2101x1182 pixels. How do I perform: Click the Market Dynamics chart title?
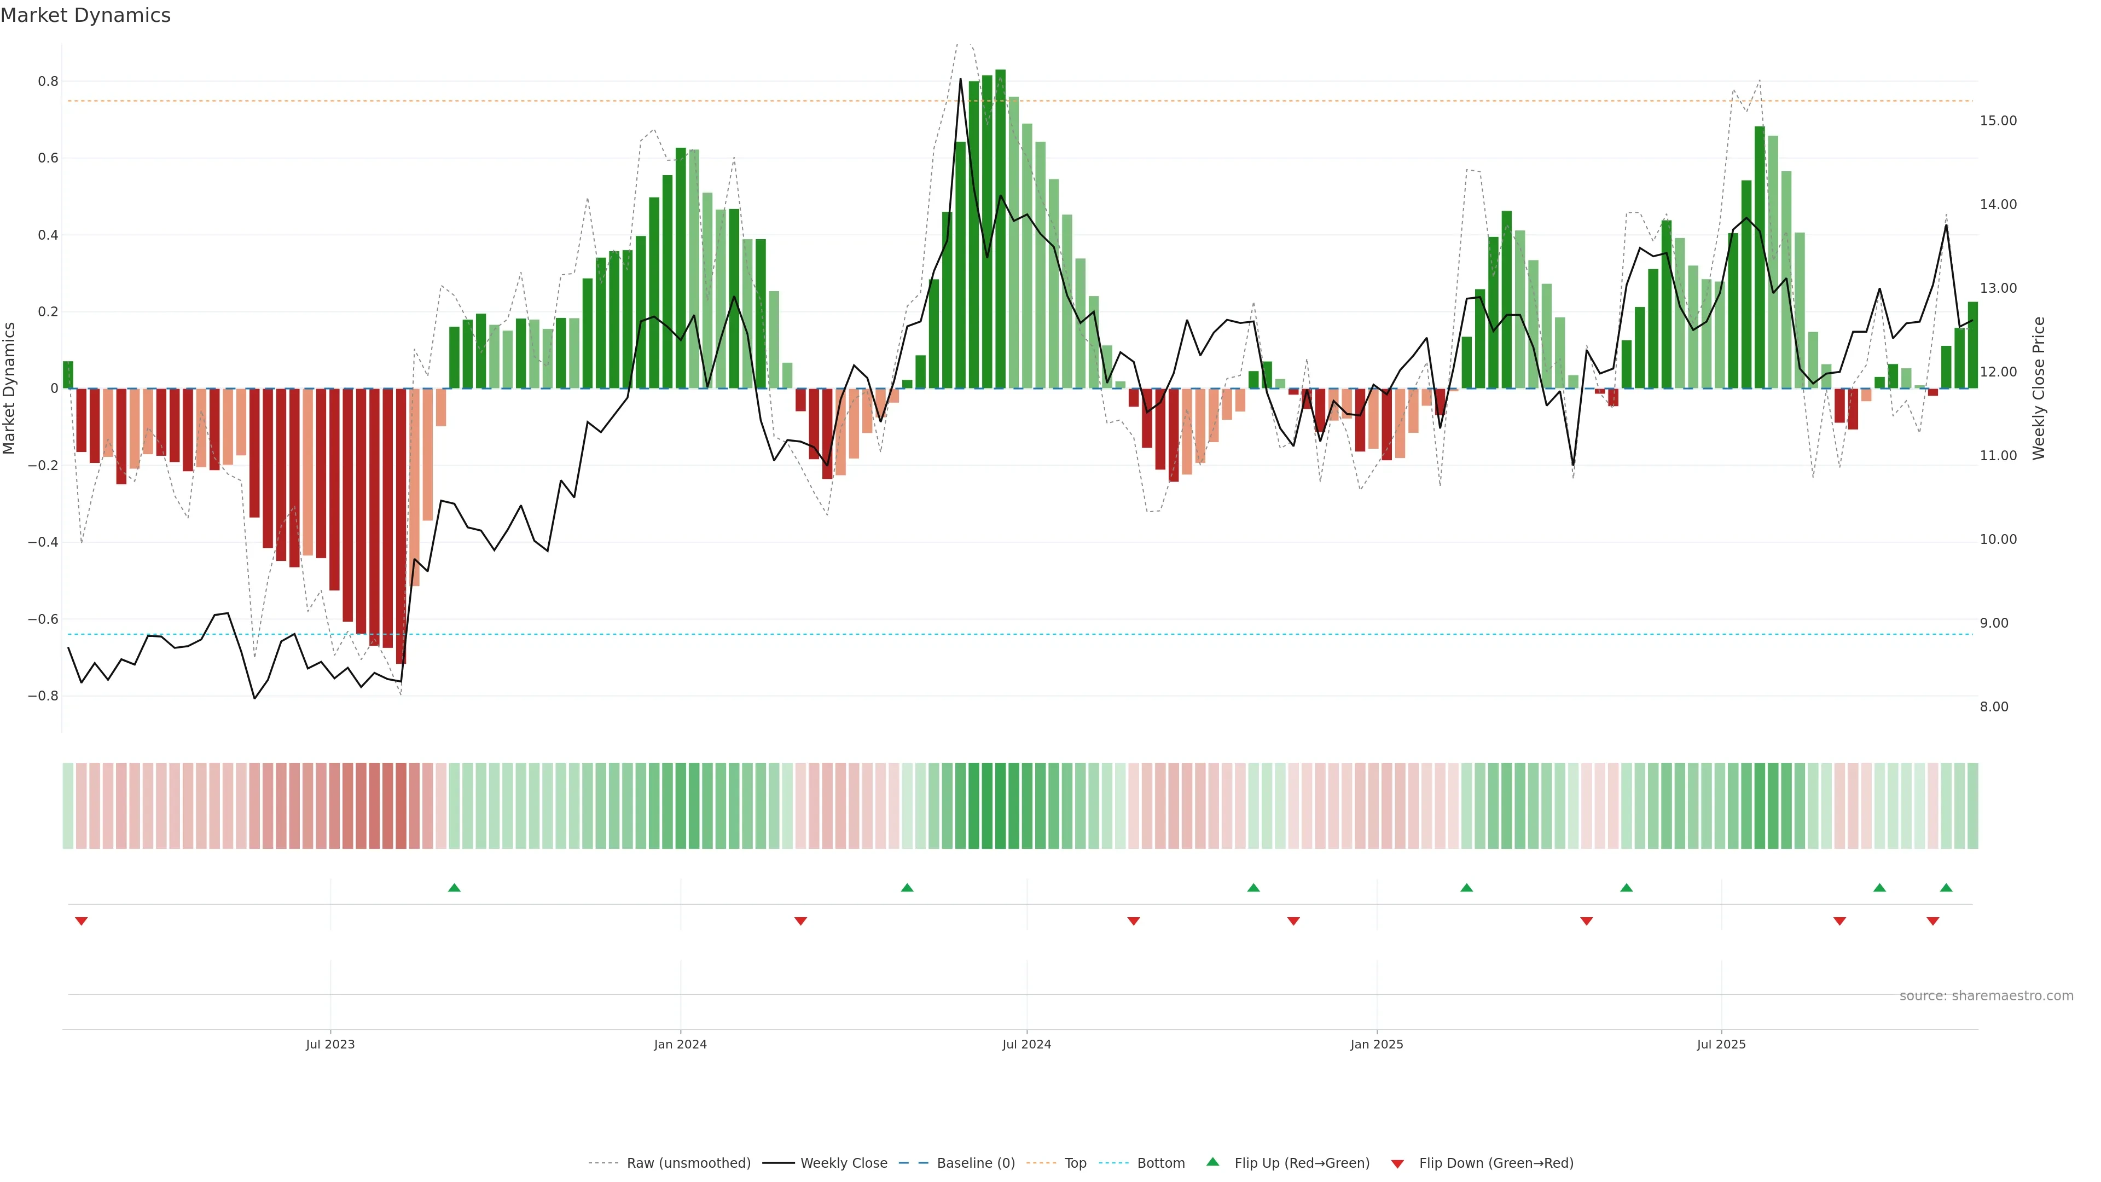click(86, 15)
